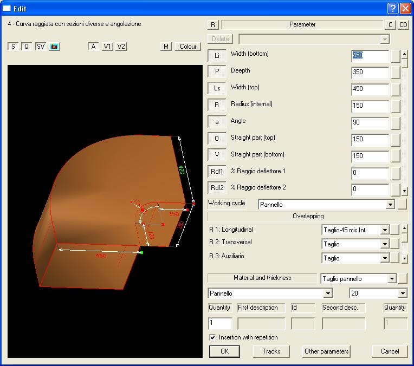Open Other parameters
Screen dimensions: 414x366
326,351
